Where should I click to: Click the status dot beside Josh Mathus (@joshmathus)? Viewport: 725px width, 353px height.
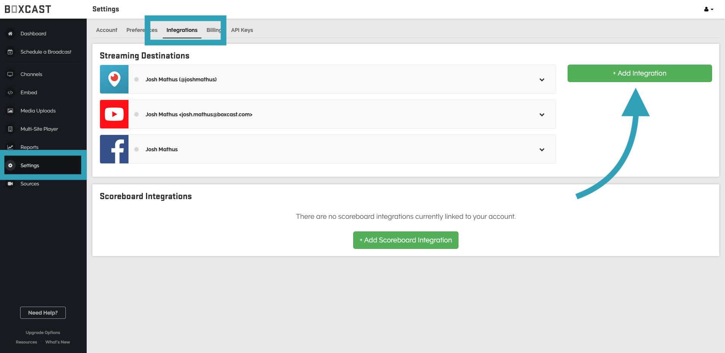[x=136, y=79]
